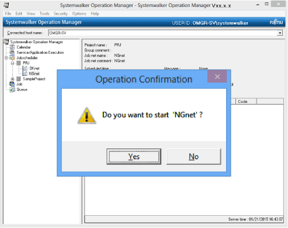Viewport: 288px width, 228px height.
Task: Close the Operation Confirmation dialog
Action: pyautogui.click(x=217, y=77)
